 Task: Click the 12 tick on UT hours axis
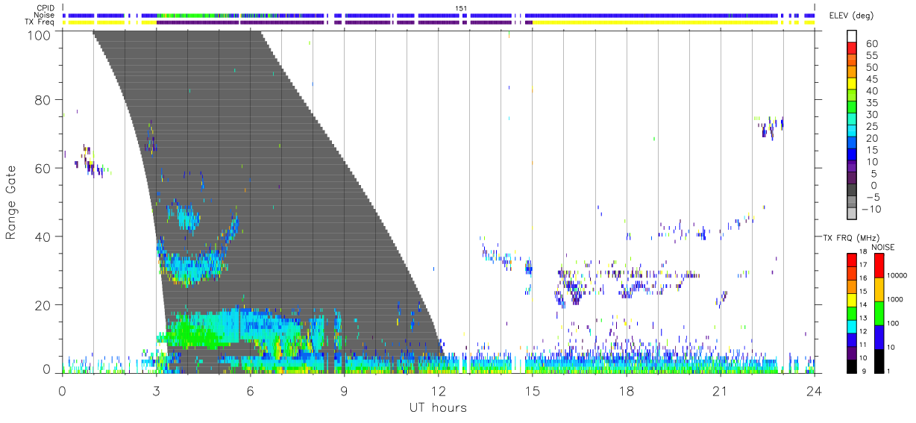point(439,389)
